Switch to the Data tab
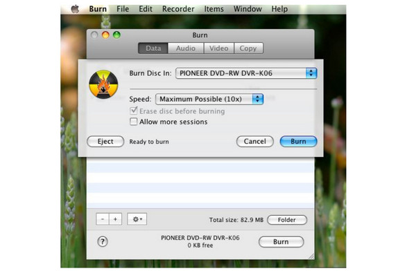This screenshot has height=271, width=416. click(153, 48)
